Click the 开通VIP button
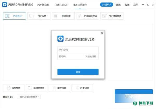The image size is (156, 109). [107, 5]
